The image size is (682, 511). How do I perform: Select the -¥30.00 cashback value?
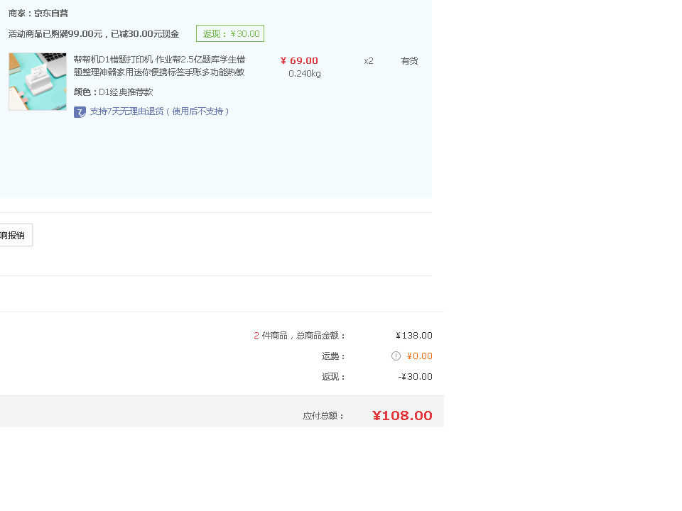[x=415, y=377]
